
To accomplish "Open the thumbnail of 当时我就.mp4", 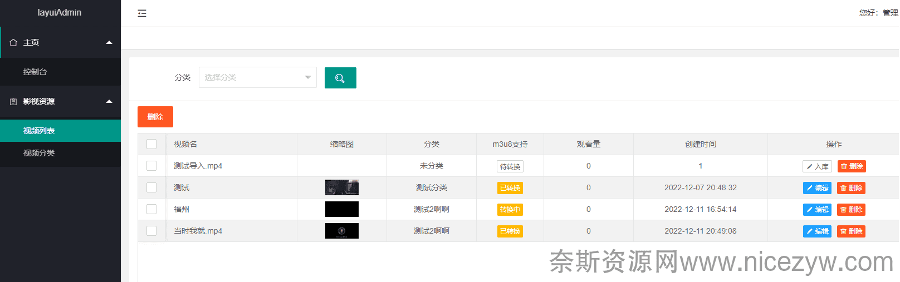I will 342,231.
